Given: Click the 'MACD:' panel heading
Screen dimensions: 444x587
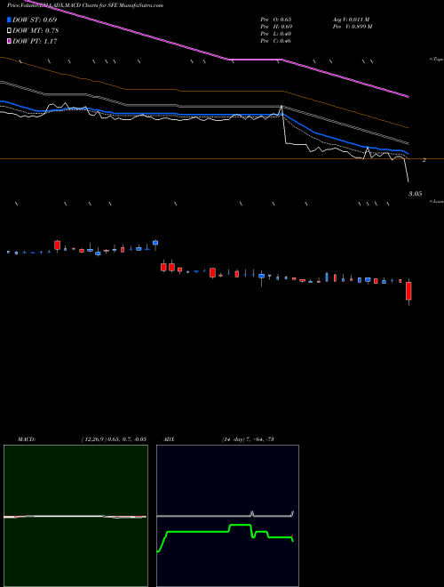Looking at the screenshot, I should coord(27,439).
